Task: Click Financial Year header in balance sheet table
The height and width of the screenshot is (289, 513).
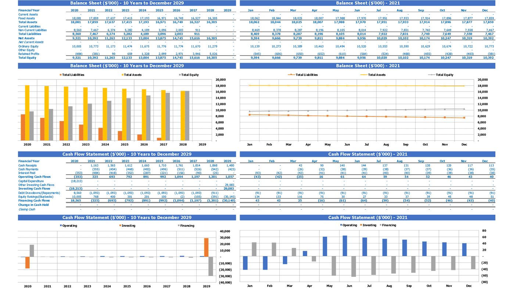Action: (29, 10)
